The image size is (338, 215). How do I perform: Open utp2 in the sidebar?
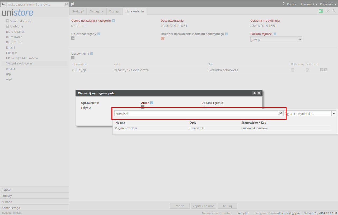pos(9,79)
